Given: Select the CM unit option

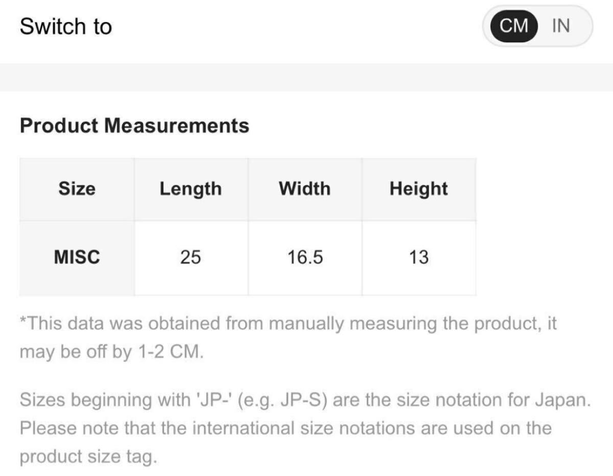Looking at the screenshot, I should [x=514, y=26].
